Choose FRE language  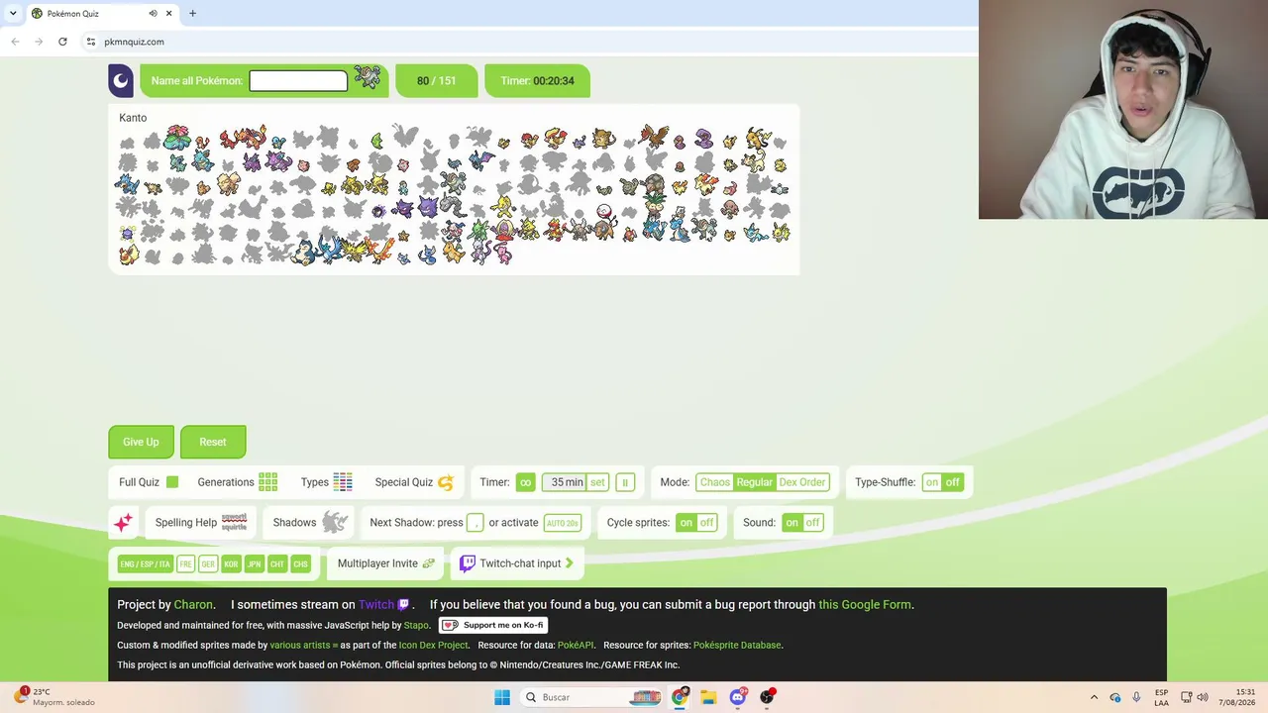point(185,563)
